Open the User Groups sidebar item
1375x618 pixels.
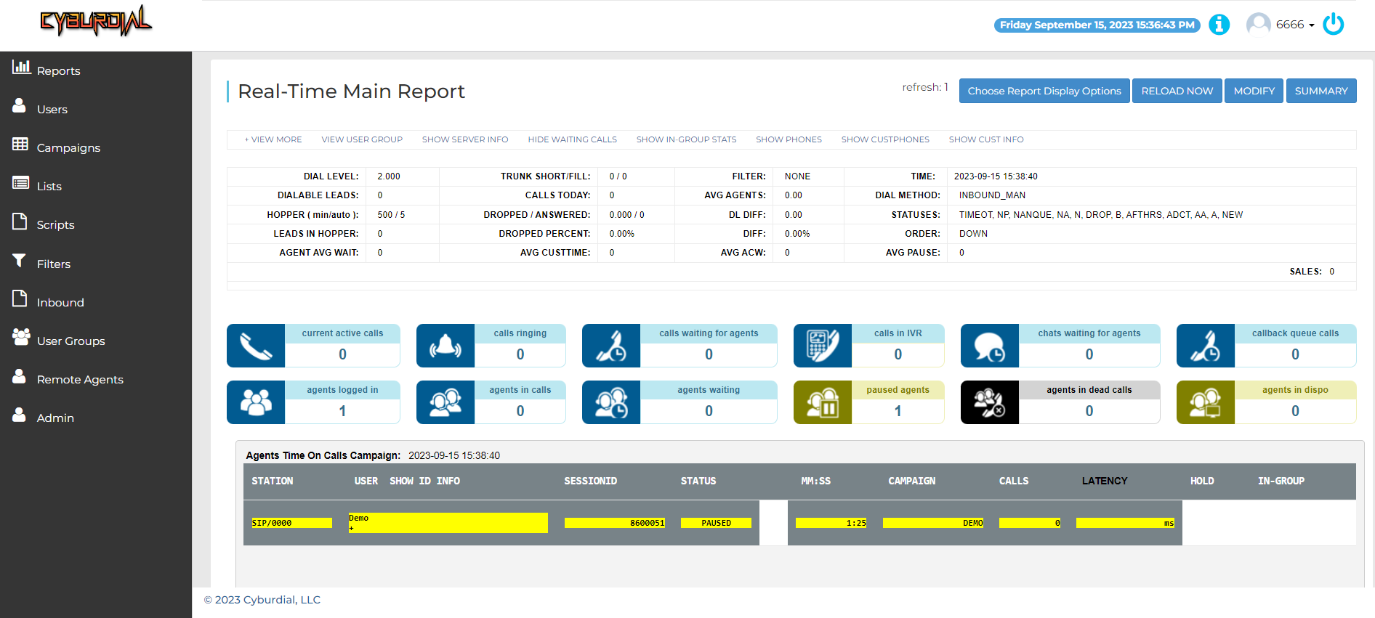pyautogui.click(x=70, y=341)
